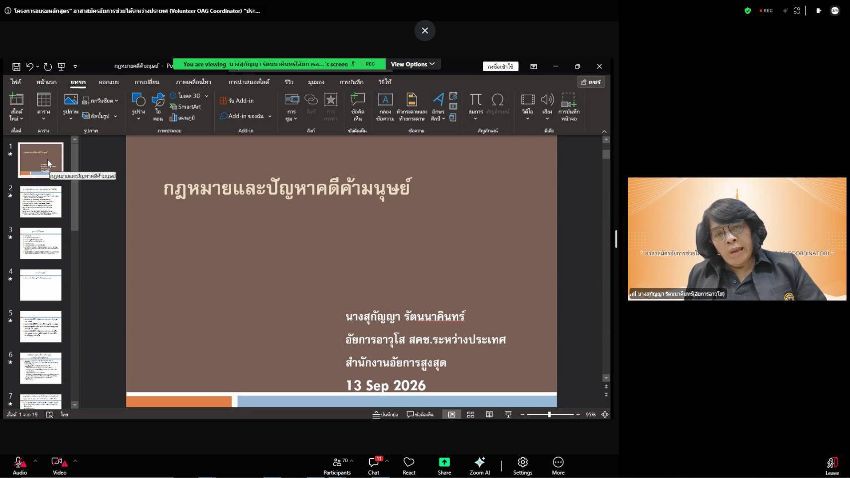Open the แทรก ribbon tab

coord(78,82)
